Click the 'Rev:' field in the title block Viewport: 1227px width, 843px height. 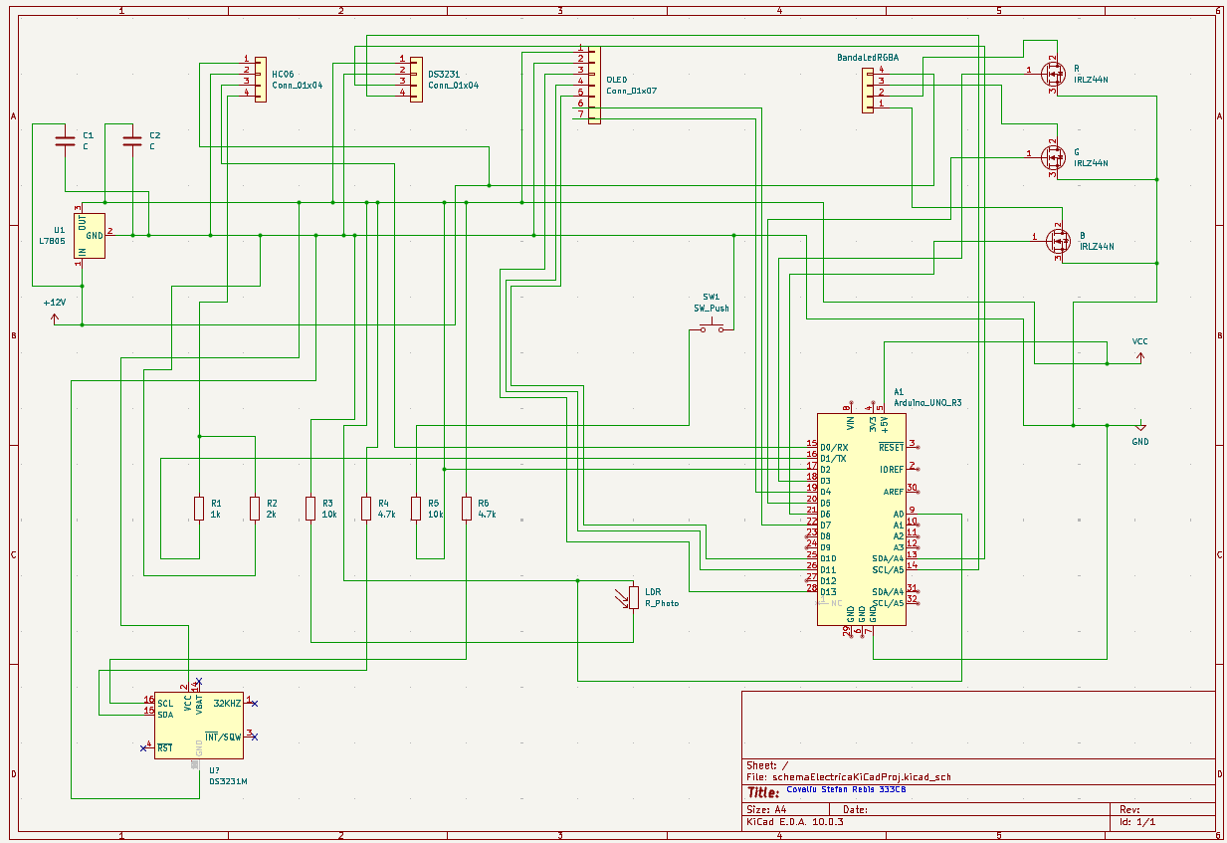pyautogui.click(x=1130, y=810)
